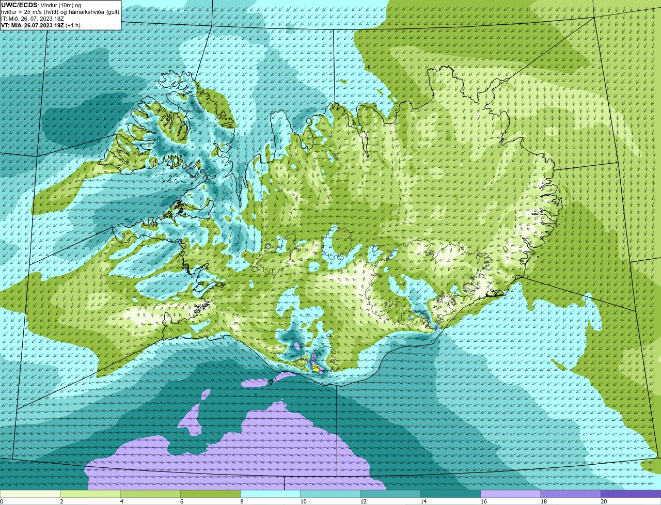
Task: Click the lavender 16–18 legend swatch
Action: pyautogui.click(x=510, y=494)
